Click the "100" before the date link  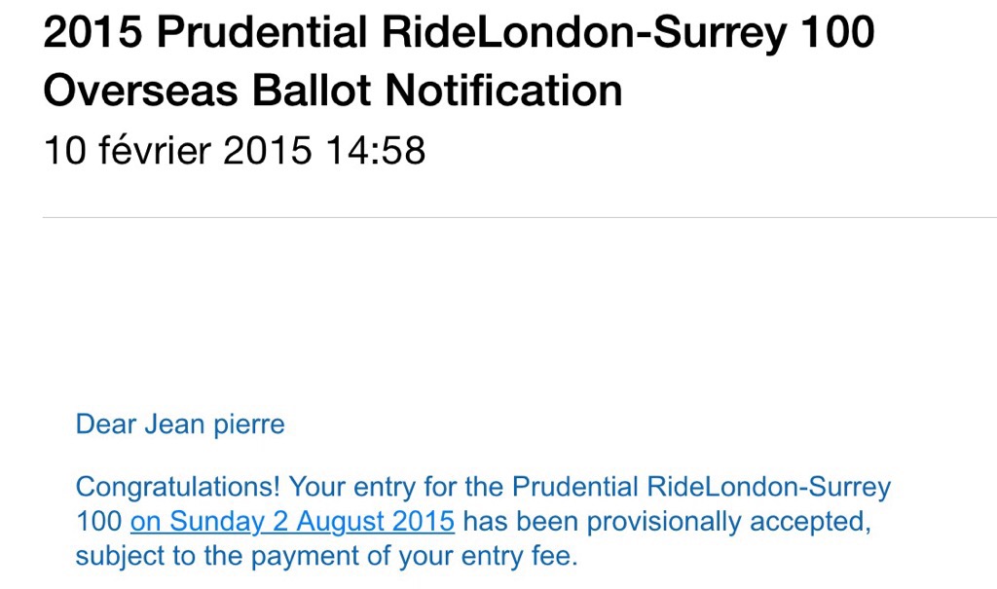(x=99, y=522)
